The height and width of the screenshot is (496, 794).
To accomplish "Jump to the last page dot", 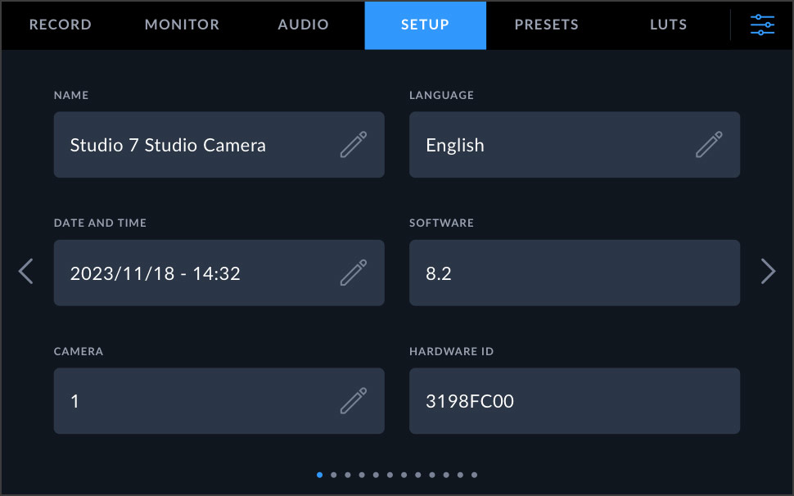I will point(474,474).
